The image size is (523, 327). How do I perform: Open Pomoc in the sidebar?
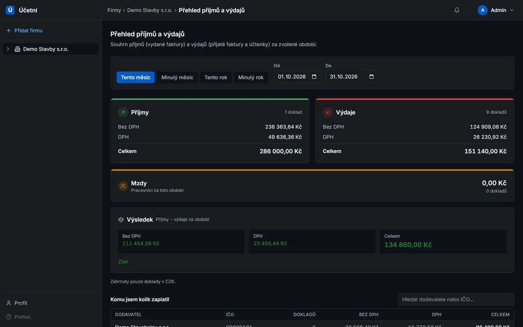[23, 317]
